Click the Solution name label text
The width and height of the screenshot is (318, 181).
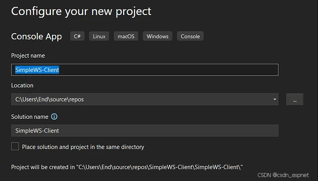tap(30, 117)
